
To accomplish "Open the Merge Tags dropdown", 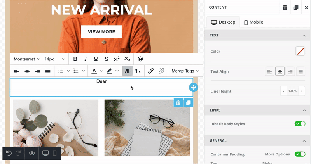I will (x=185, y=71).
